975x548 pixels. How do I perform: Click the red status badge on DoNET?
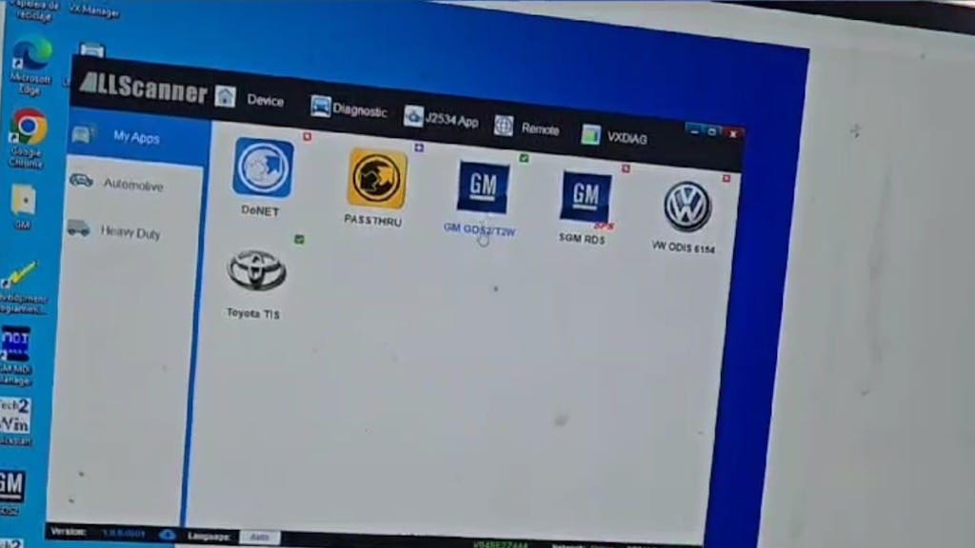click(307, 137)
